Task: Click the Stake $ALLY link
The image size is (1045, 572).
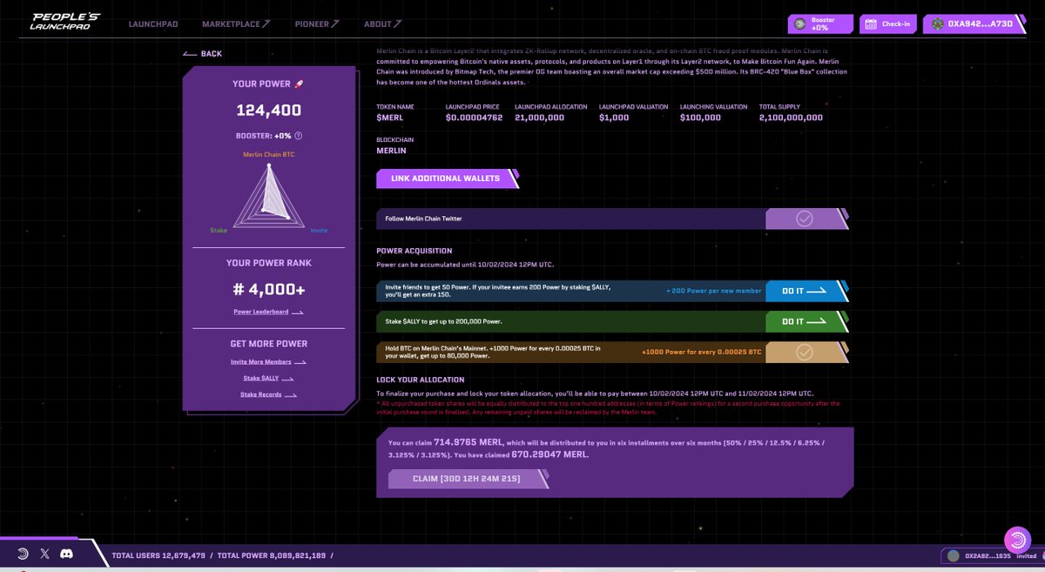Action: click(268, 378)
